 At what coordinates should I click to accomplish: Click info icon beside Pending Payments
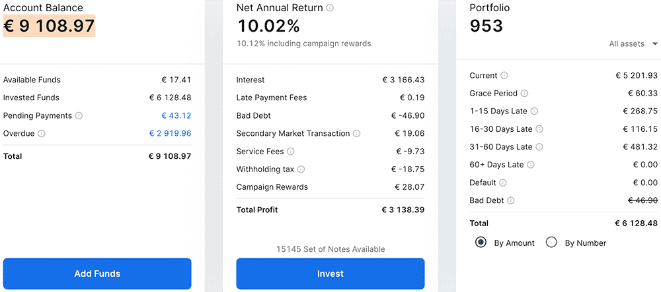[79, 116]
